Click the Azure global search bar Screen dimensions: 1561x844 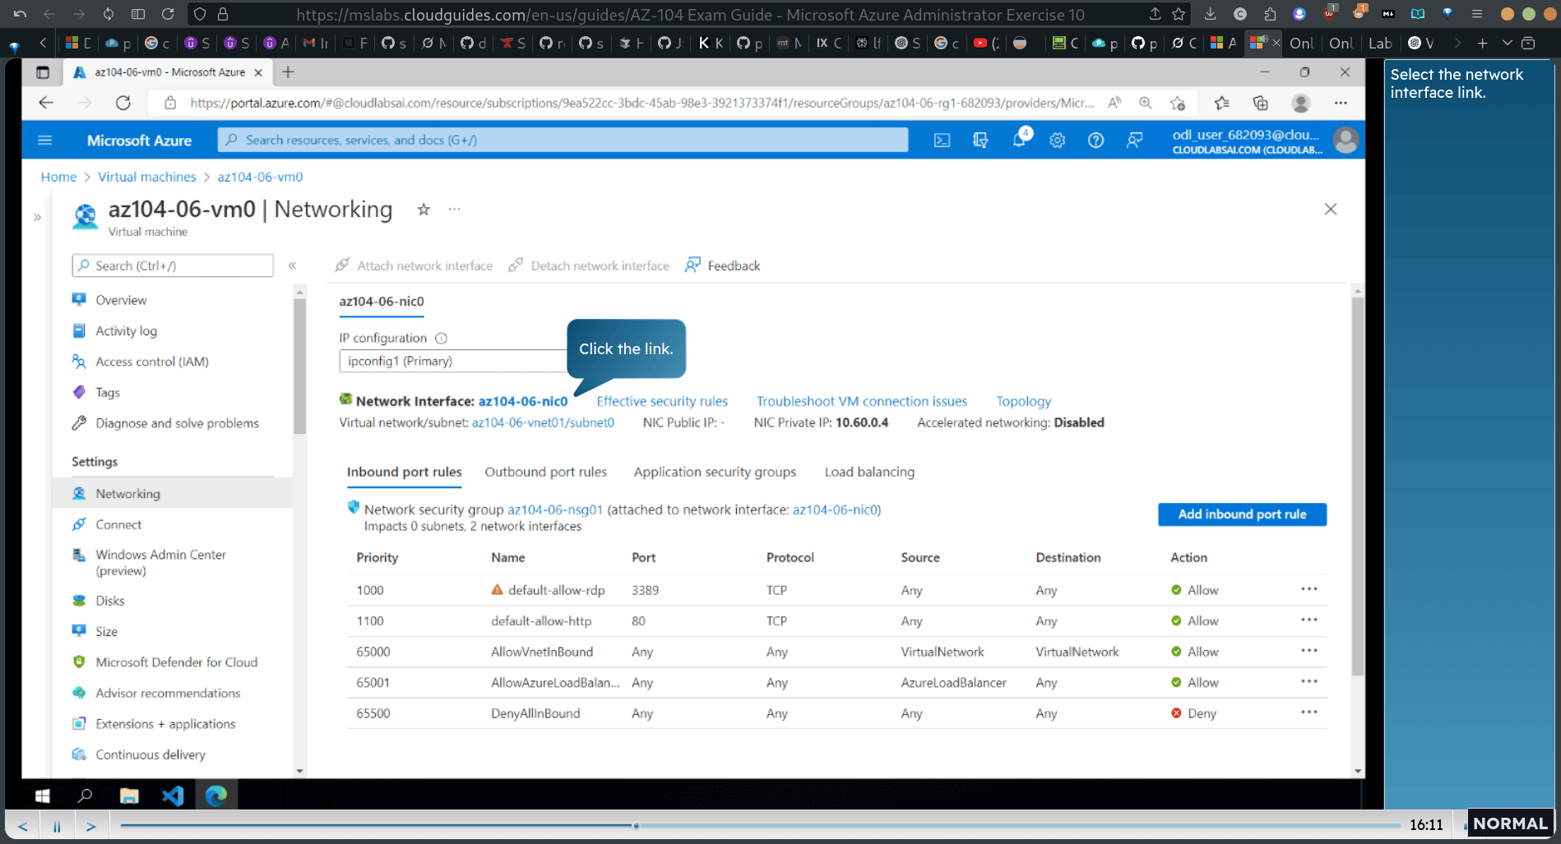point(563,141)
